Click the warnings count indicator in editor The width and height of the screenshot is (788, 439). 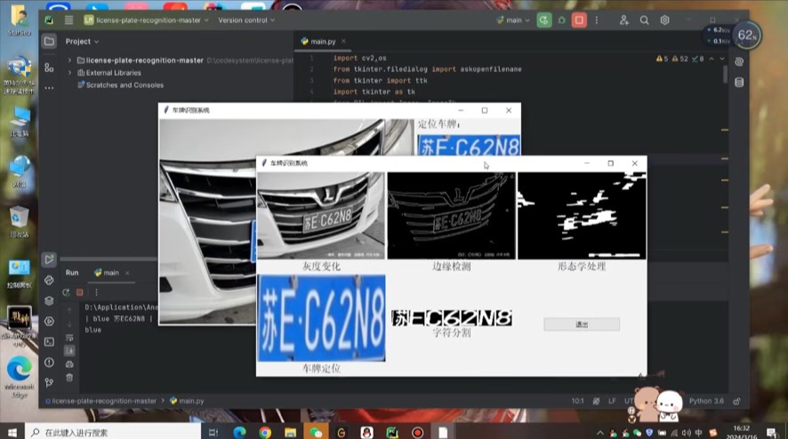click(680, 59)
